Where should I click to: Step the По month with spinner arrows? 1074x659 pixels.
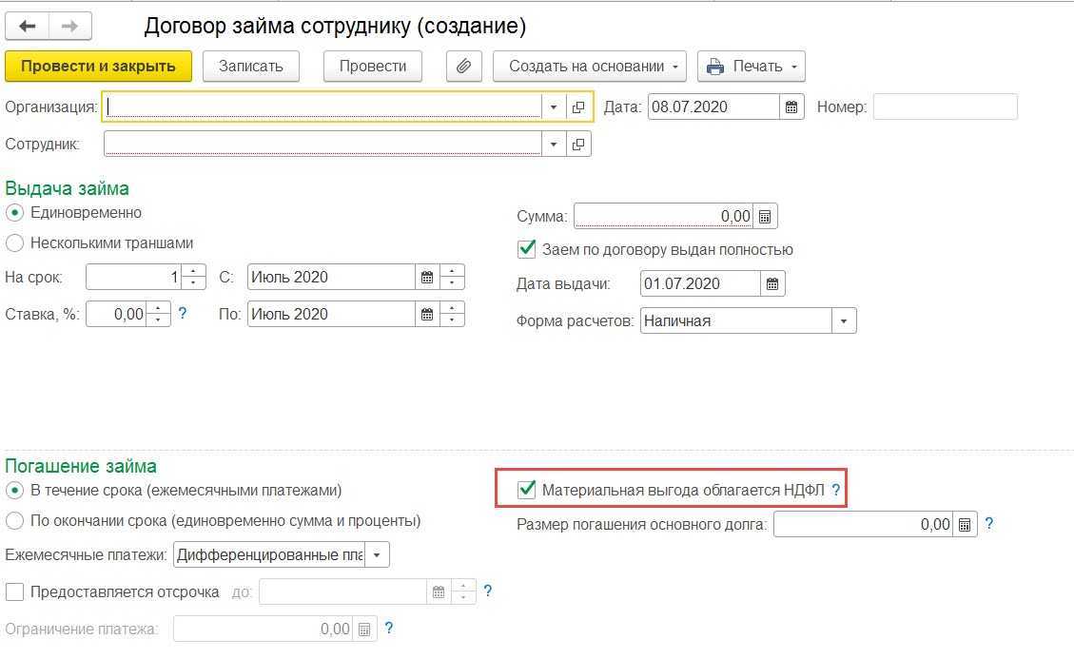click(452, 315)
